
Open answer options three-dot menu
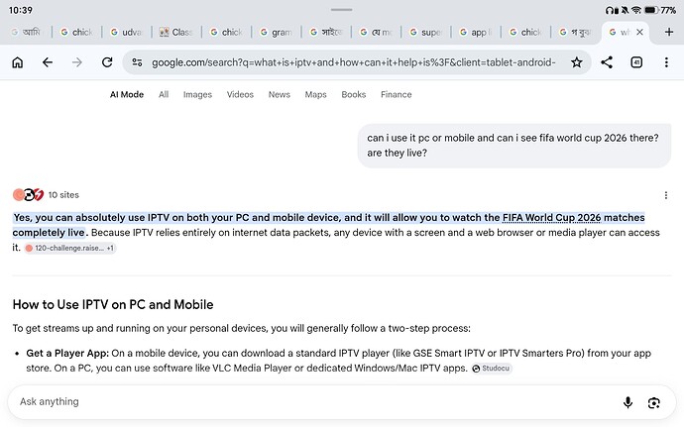pyautogui.click(x=666, y=195)
